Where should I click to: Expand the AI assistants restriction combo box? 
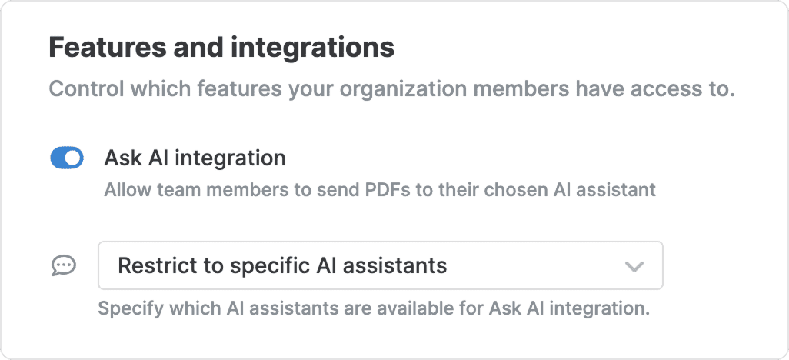click(381, 265)
